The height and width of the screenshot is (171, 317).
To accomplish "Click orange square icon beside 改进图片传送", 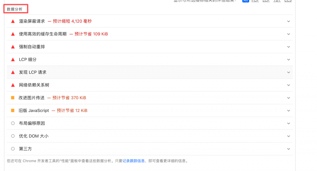I will tap(13, 98).
